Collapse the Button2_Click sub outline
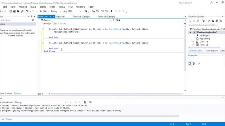Image resolution: width=225 pixels, height=126 pixels. (x=43, y=29)
